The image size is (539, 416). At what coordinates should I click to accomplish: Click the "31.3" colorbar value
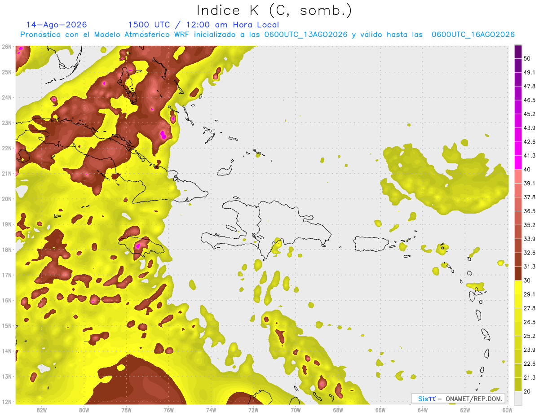(x=529, y=267)
